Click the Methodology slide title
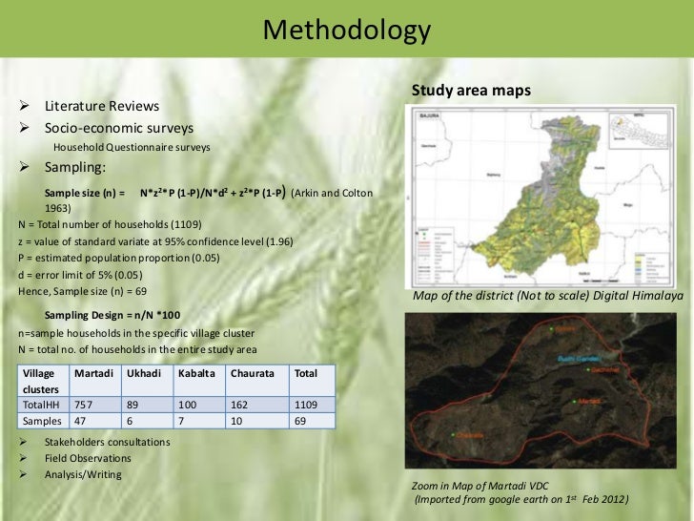Image resolution: width=694 pixels, height=521 pixels. (x=347, y=31)
